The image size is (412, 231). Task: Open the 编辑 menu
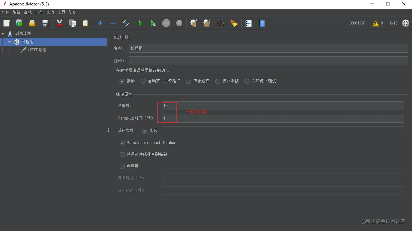(x=17, y=12)
